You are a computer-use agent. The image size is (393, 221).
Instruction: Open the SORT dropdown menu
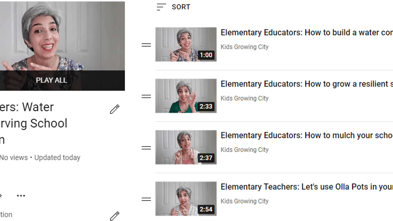pos(173,7)
